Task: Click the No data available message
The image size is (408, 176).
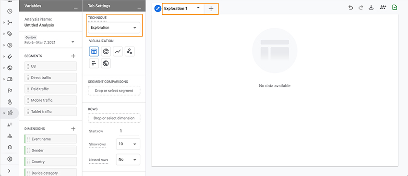Action: tap(275, 86)
